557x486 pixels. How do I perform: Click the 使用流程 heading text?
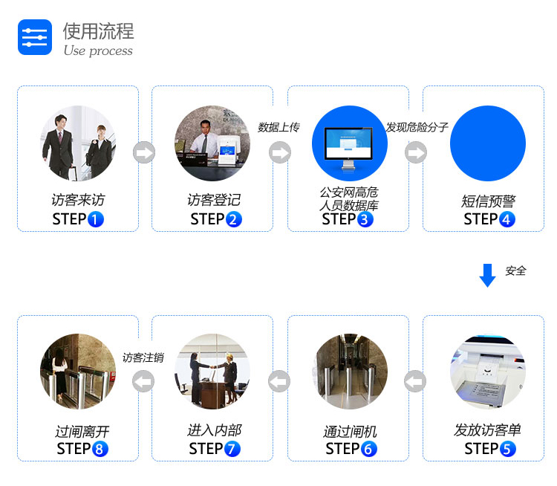[98, 31]
